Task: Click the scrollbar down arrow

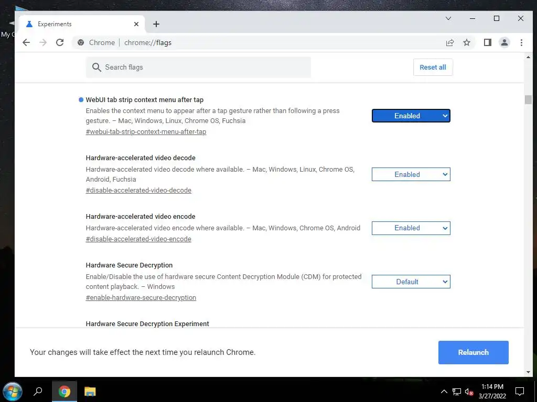Action: (x=528, y=372)
